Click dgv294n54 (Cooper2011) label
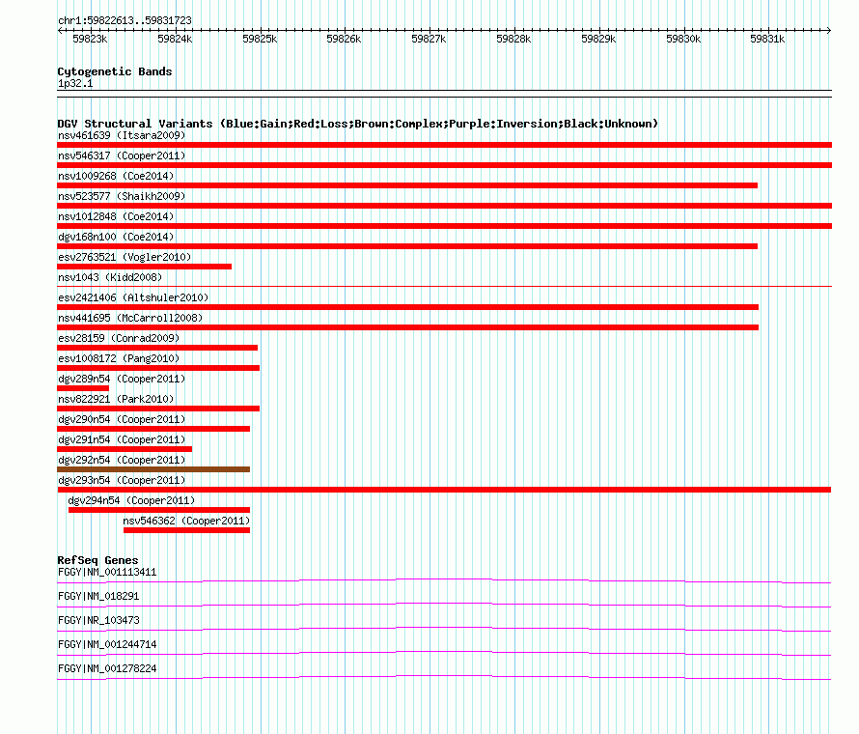 click(x=131, y=500)
